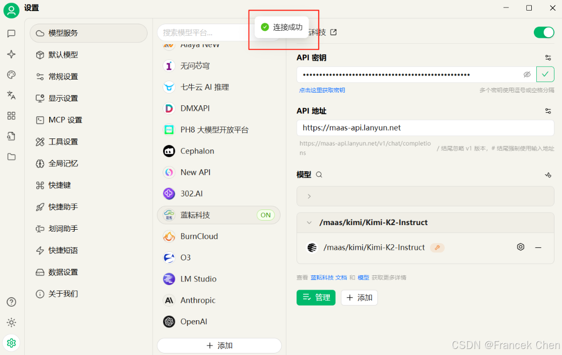The width and height of the screenshot is (562, 355).
Task: Show the hidden API key
Action: pos(527,75)
